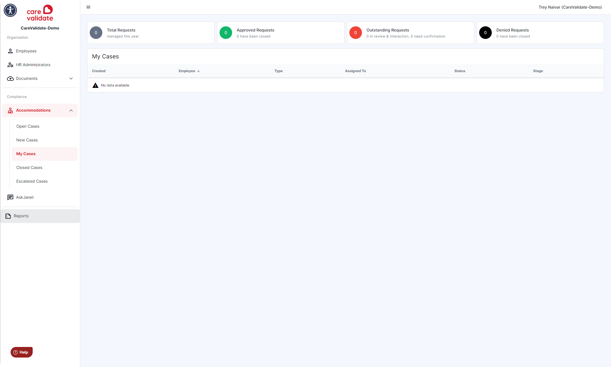Go to New Cases
The height and width of the screenshot is (367, 611).
[45, 140]
